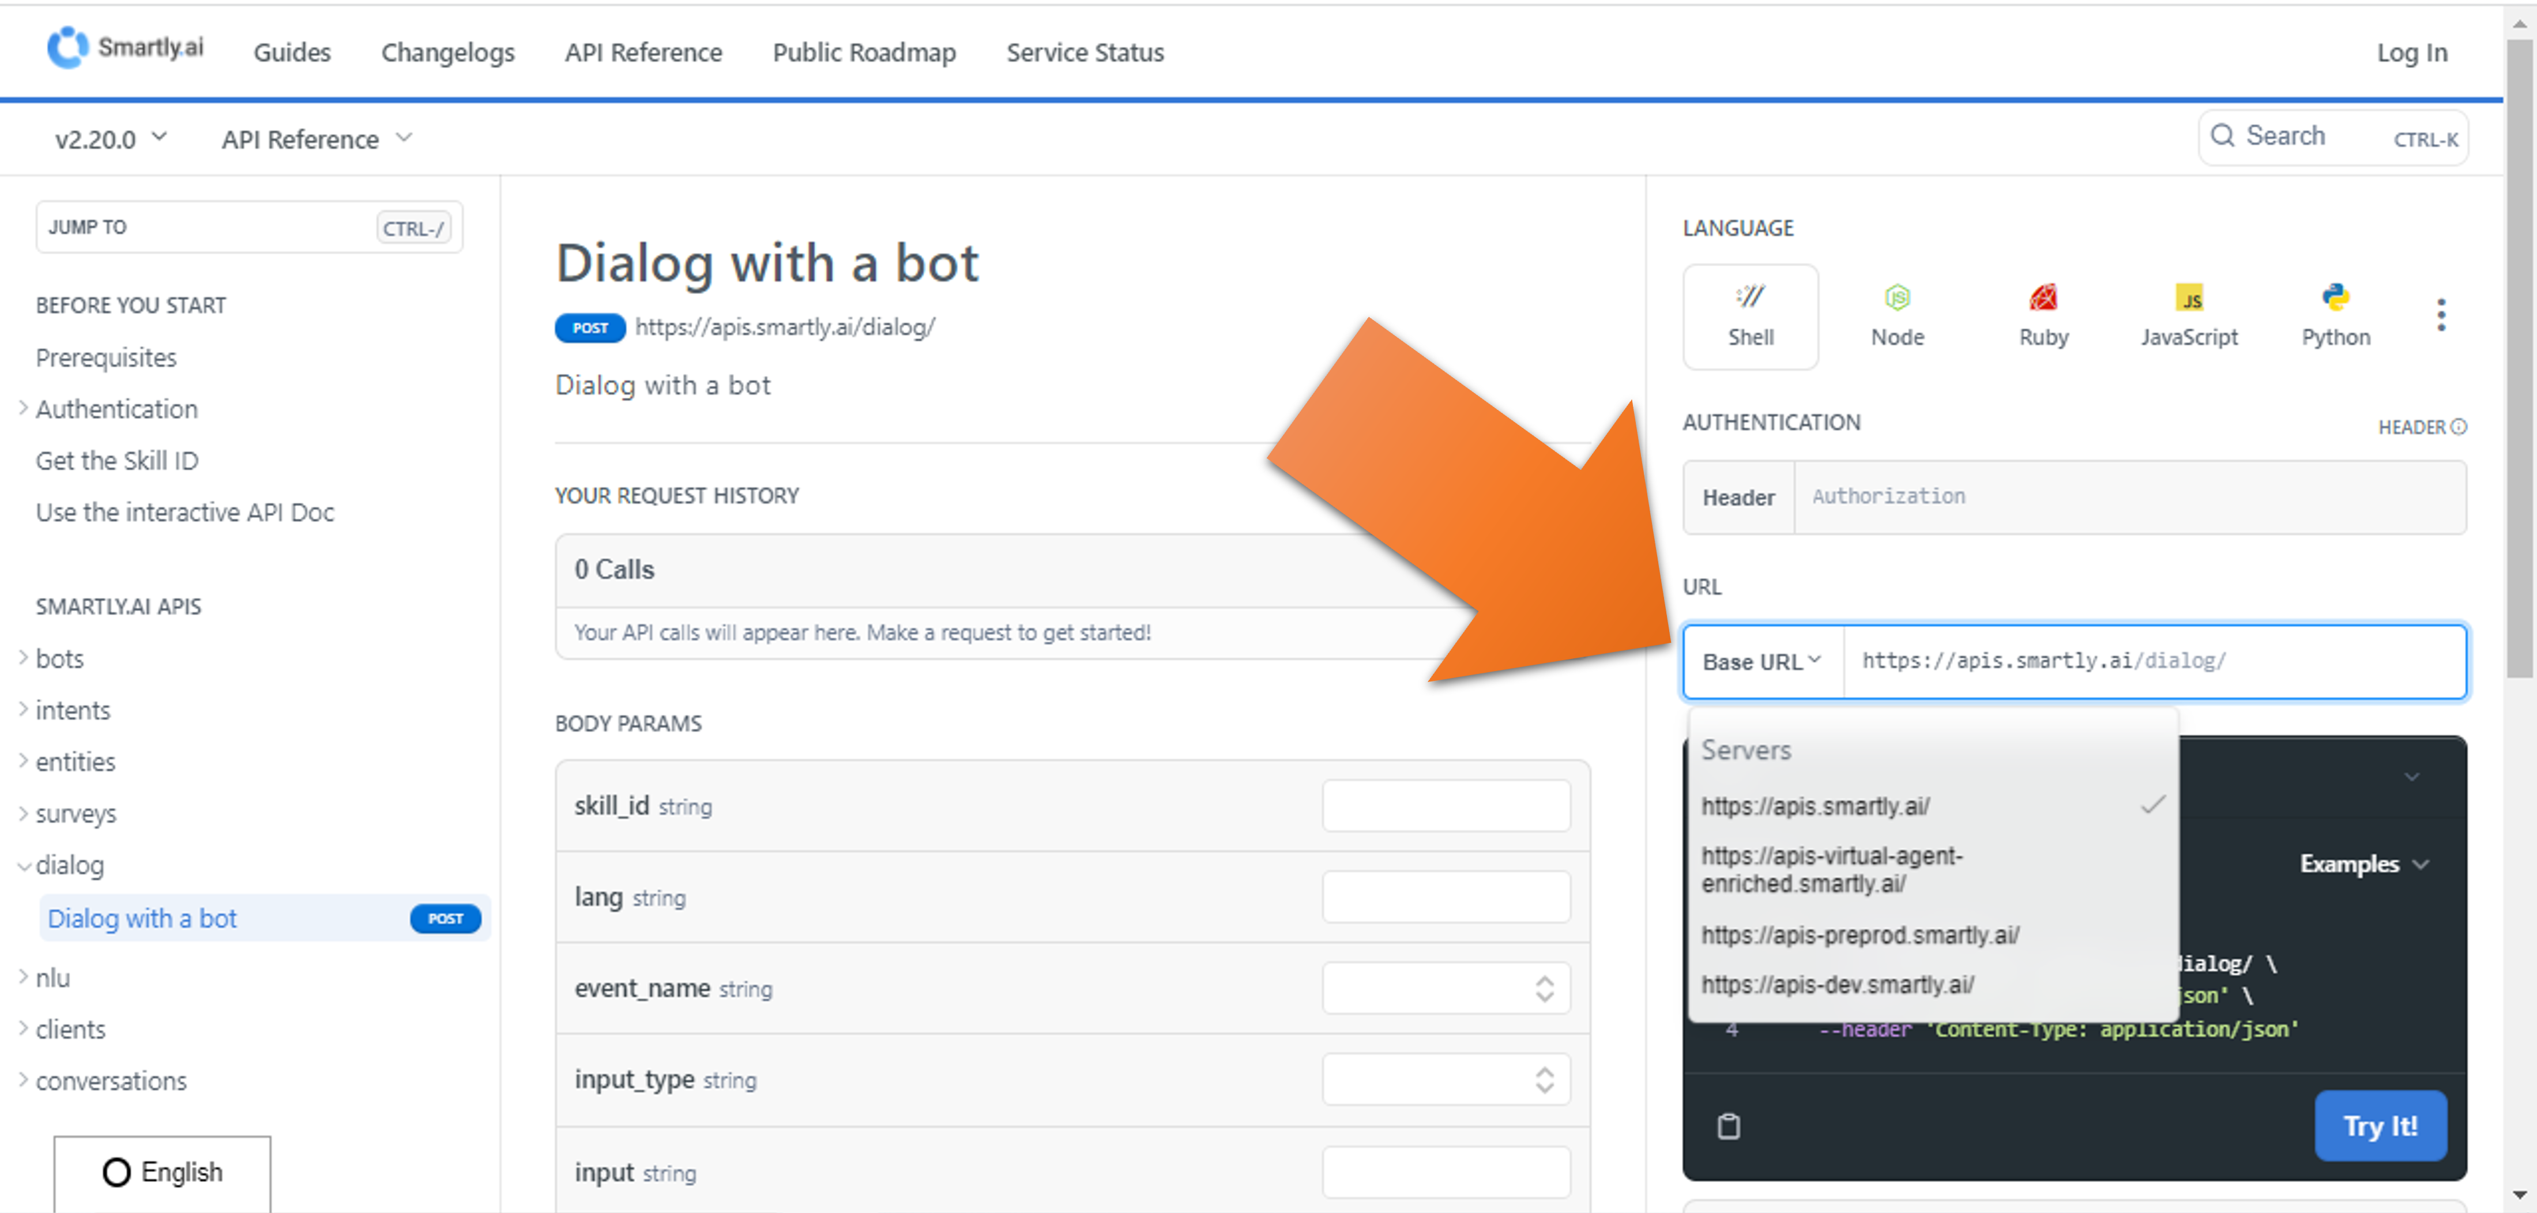Image resolution: width=2537 pixels, height=1213 pixels.
Task: Expand the bots section in sidebar
Action: [59, 658]
